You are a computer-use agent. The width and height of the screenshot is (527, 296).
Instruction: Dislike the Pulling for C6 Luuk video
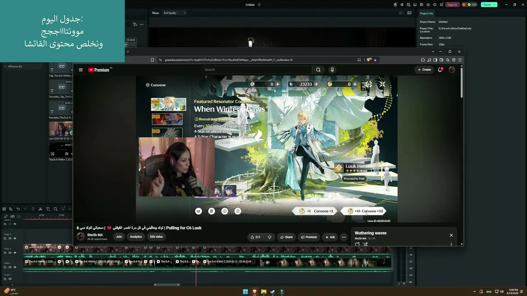coord(270,237)
